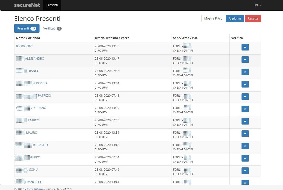The width and height of the screenshot is (283, 190).
Task: Click verify checkmark for FILIPPO row
Action: click(x=245, y=158)
